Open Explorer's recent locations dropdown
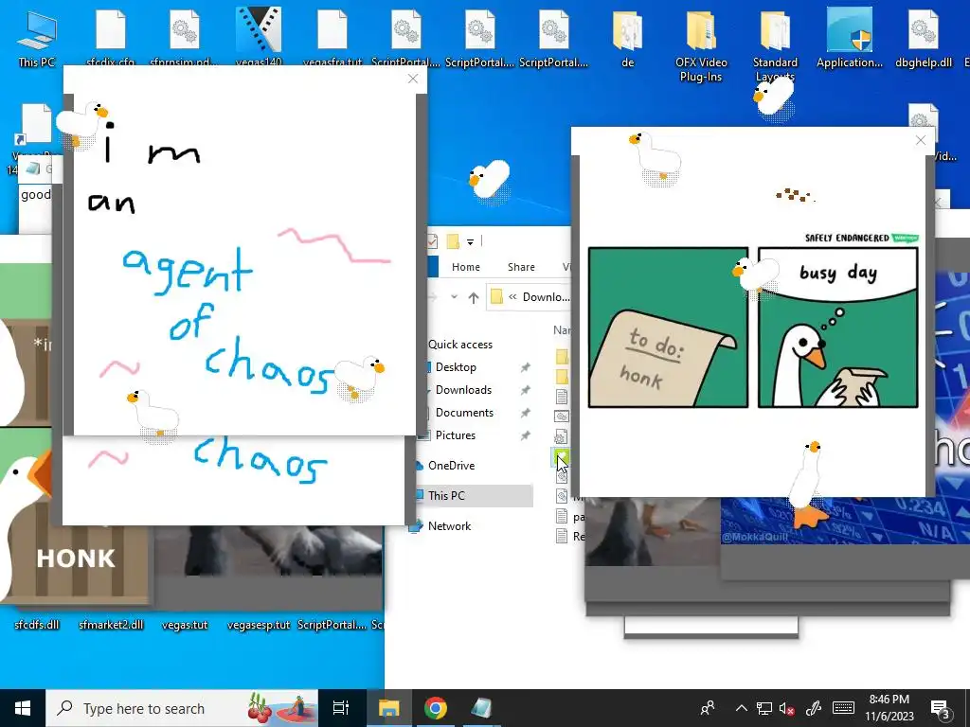970x727 pixels. (x=454, y=297)
